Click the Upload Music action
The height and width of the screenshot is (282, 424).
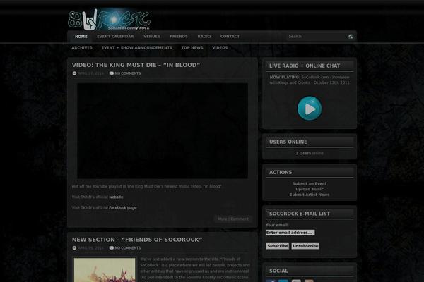click(x=310, y=189)
